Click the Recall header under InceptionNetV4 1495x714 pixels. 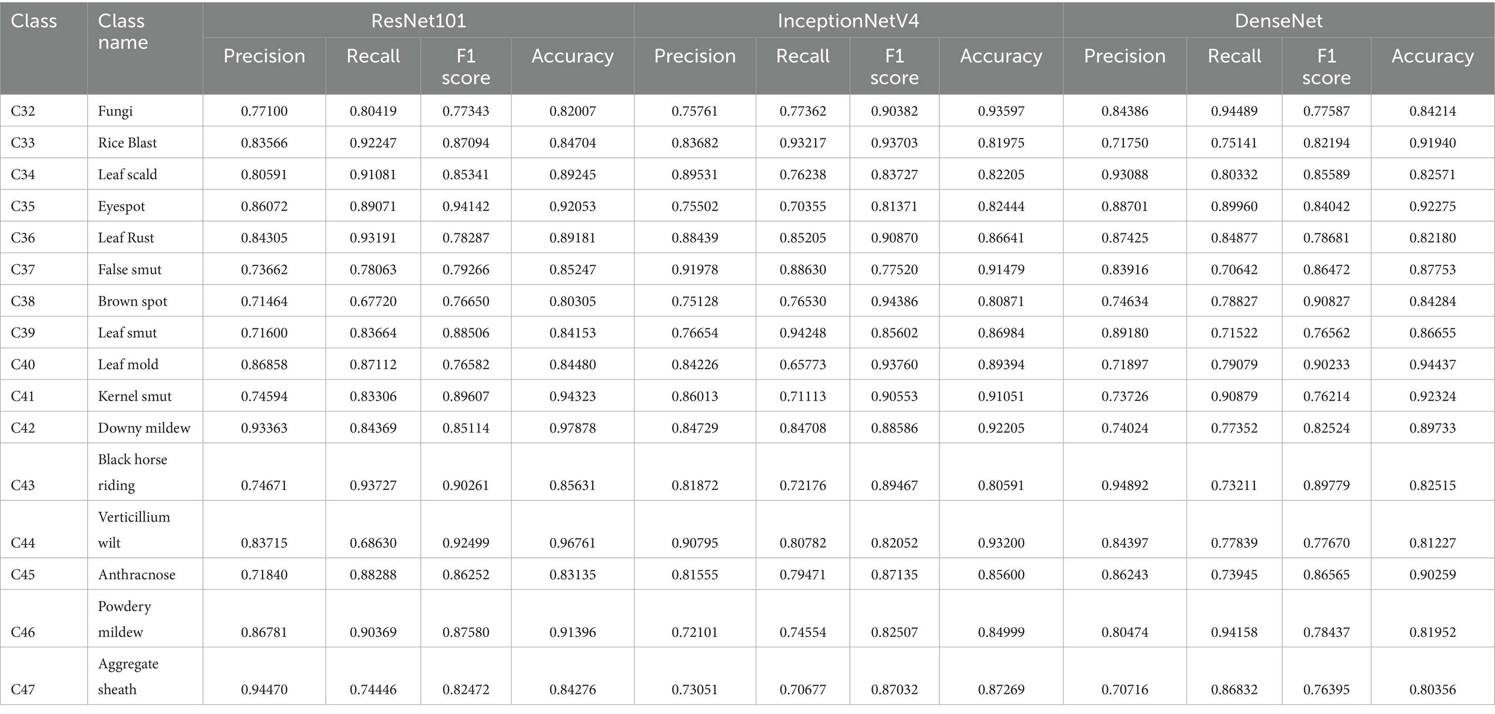point(803,56)
